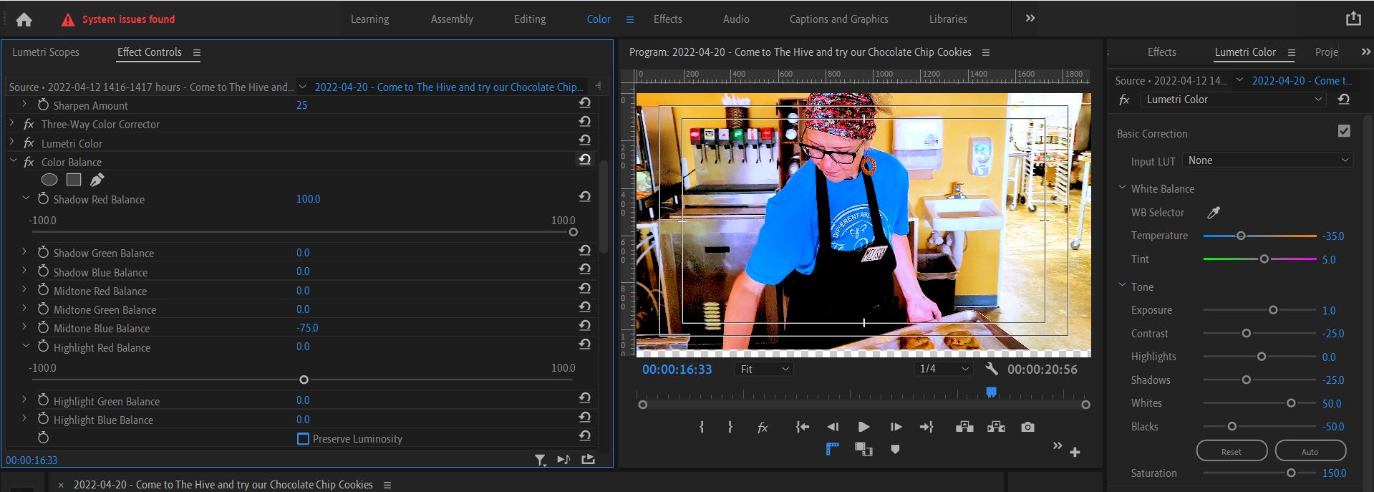This screenshot has height=492, width=1374.
Task: Show overflow workspaces chevron
Action: pos(1030,19)
